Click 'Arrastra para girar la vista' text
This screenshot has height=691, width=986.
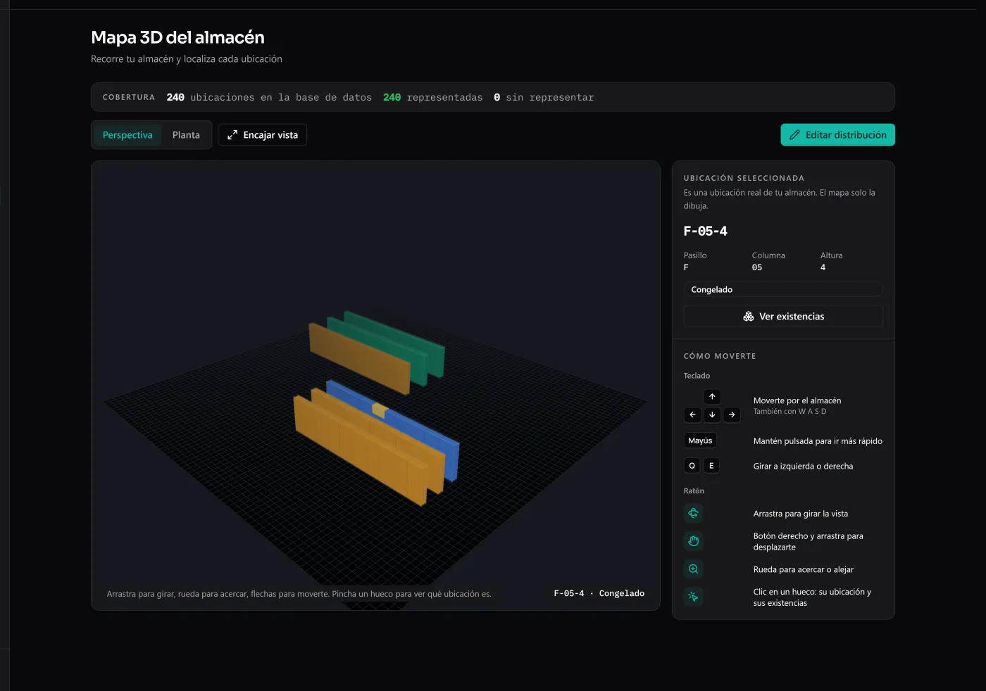tap(801, 514)
